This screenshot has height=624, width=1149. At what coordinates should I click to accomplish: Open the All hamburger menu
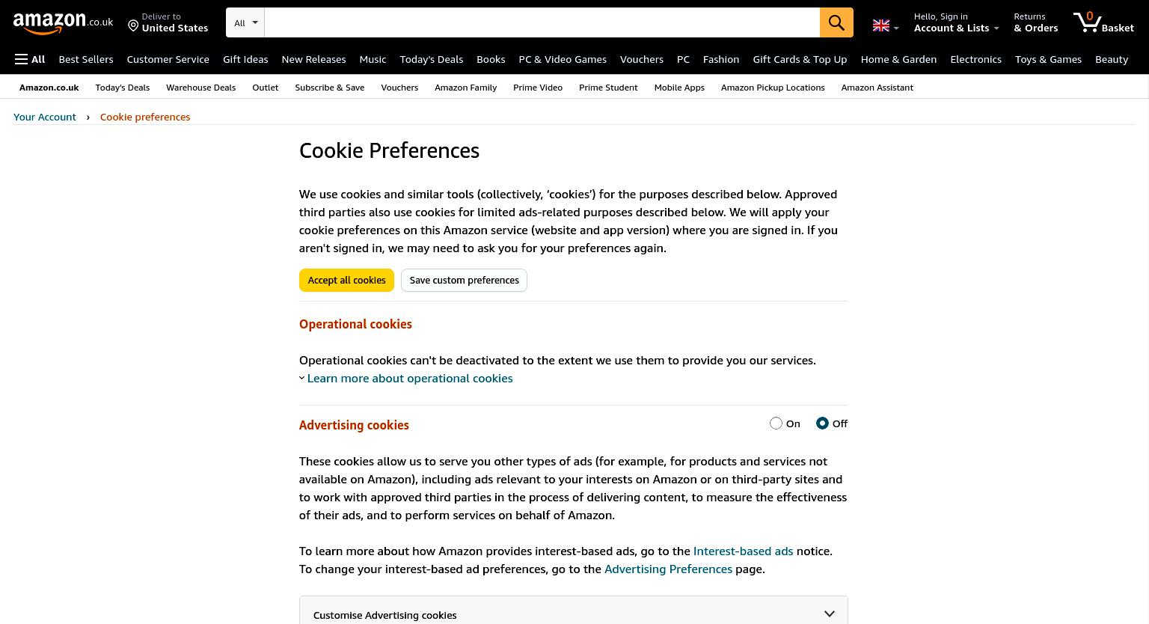click(30, 59)
